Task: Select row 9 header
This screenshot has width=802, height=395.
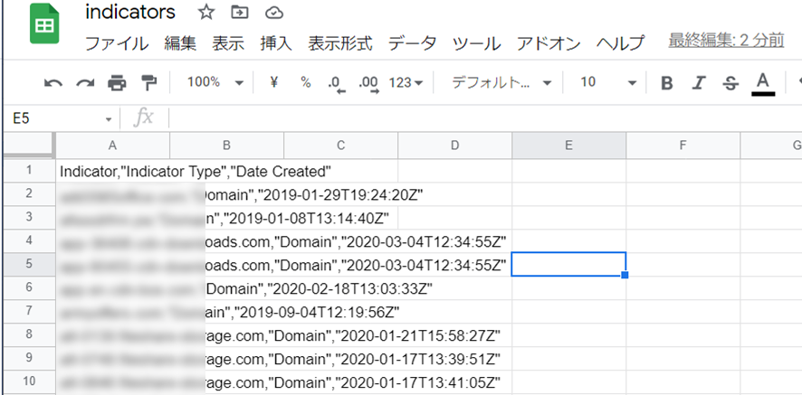Action: point(29,358)
